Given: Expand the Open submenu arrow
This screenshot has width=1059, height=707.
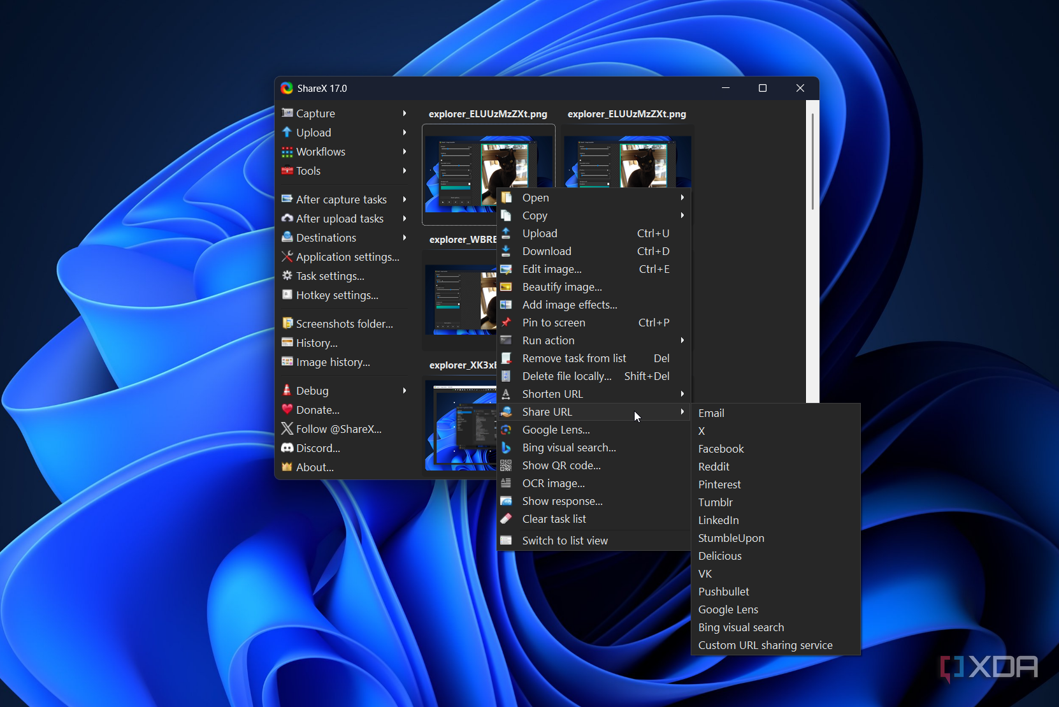Looking at the screenshot, I should point(681,198).
